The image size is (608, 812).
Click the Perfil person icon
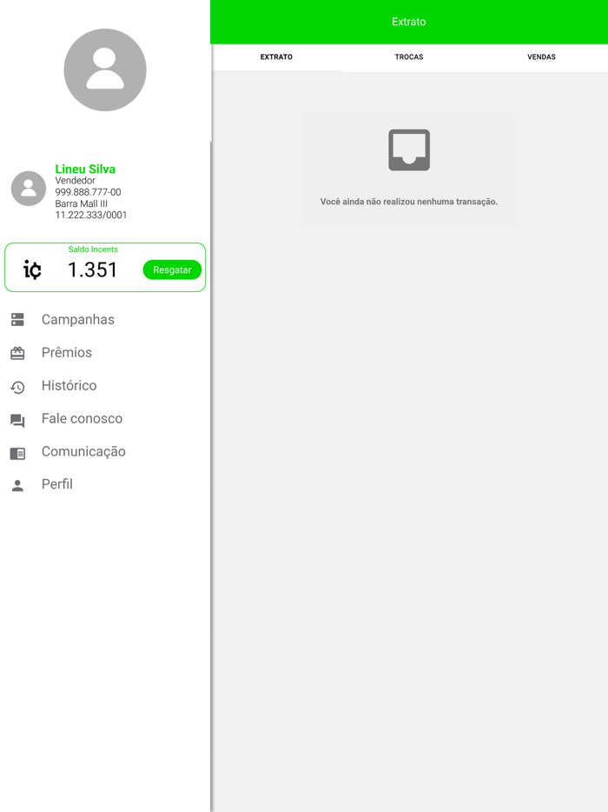click(x=17, y=485)
